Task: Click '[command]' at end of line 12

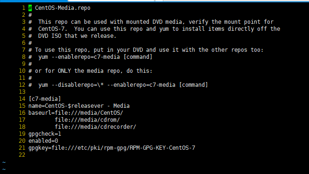Action: 193,85
